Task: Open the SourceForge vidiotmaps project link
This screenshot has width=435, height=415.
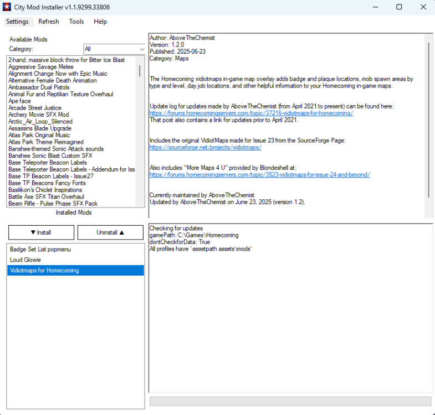Action: coord(205,148)
